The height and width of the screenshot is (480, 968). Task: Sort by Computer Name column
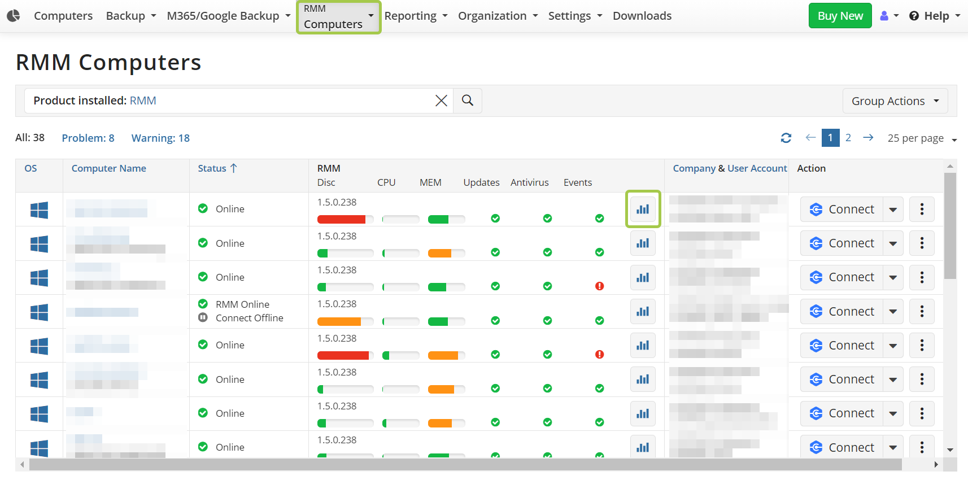click(109, 168)
